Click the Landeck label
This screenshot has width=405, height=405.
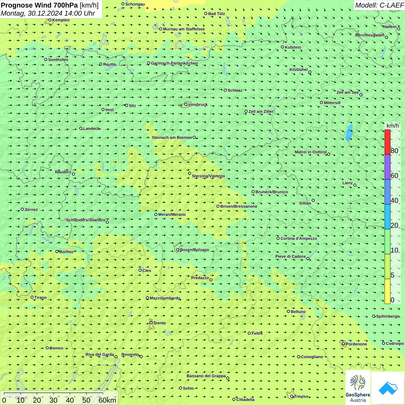pyautogui.click(x=91, y=128)
